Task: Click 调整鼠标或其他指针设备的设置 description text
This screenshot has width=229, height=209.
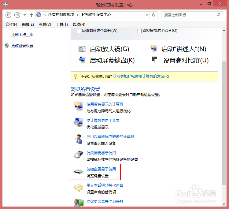Action: coord(112,160)
